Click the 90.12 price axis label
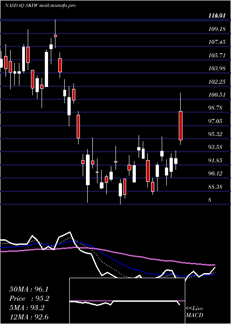 [x=216, y=174]
